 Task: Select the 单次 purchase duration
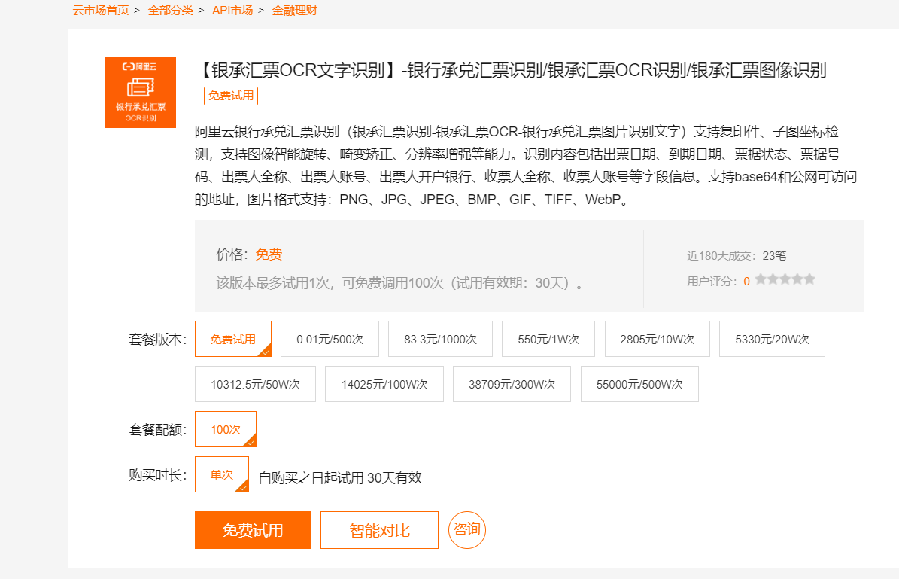221,474
